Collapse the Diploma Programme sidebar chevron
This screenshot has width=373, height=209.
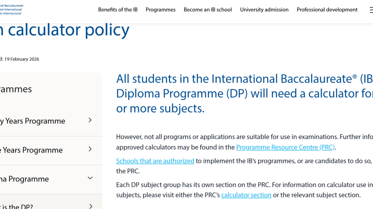point(90,178)
